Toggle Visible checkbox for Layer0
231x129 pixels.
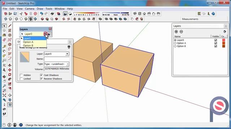[216, 40]
